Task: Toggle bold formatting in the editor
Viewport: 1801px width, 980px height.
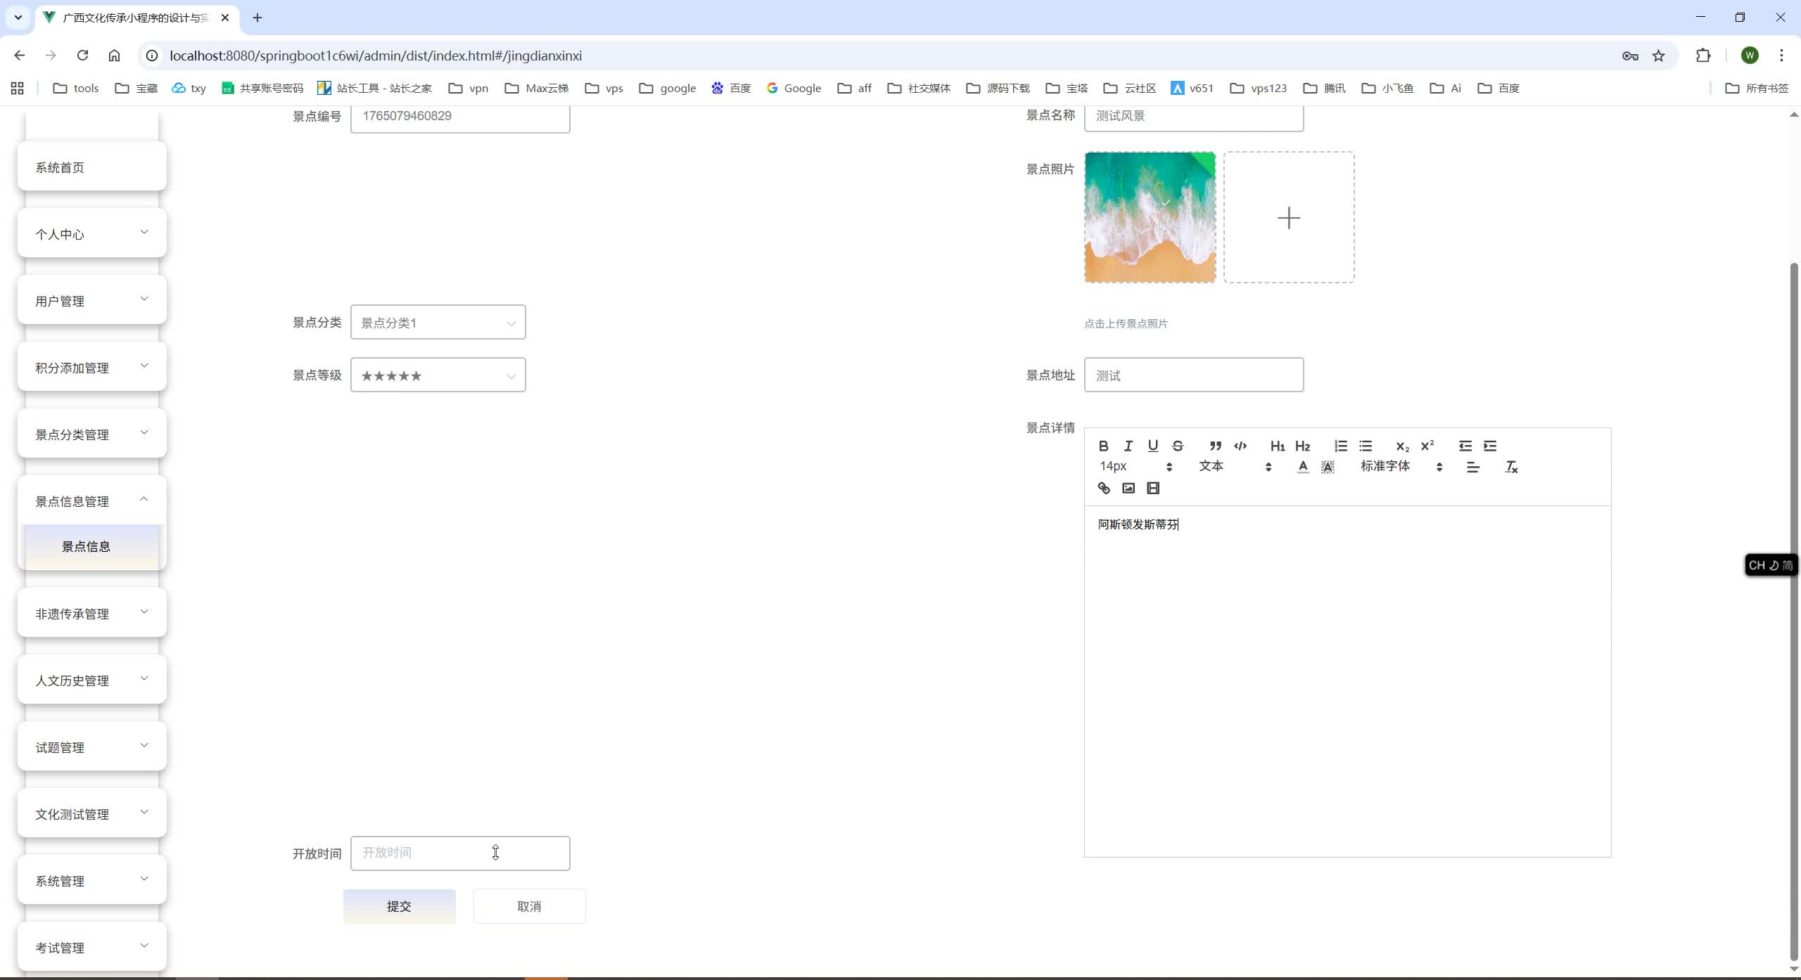Action: (x=1102, y=446)
